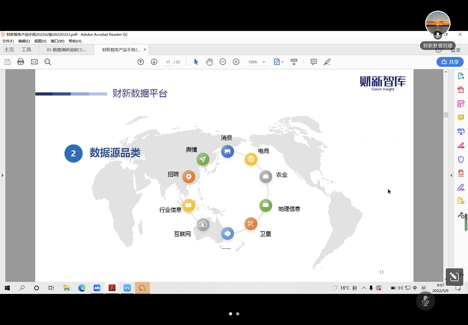Toggle the muted microphone button
This screenshot has height=325, width=468.
426,301
